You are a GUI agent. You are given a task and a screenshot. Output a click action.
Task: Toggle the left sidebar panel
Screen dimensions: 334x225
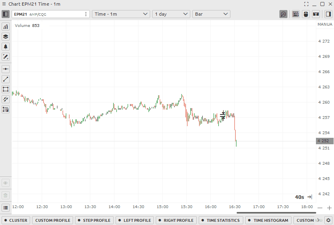(x=6, y=14)
